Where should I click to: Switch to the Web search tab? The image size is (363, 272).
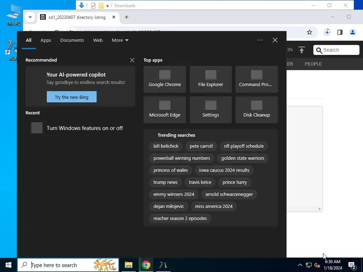(x=98, y=40)
